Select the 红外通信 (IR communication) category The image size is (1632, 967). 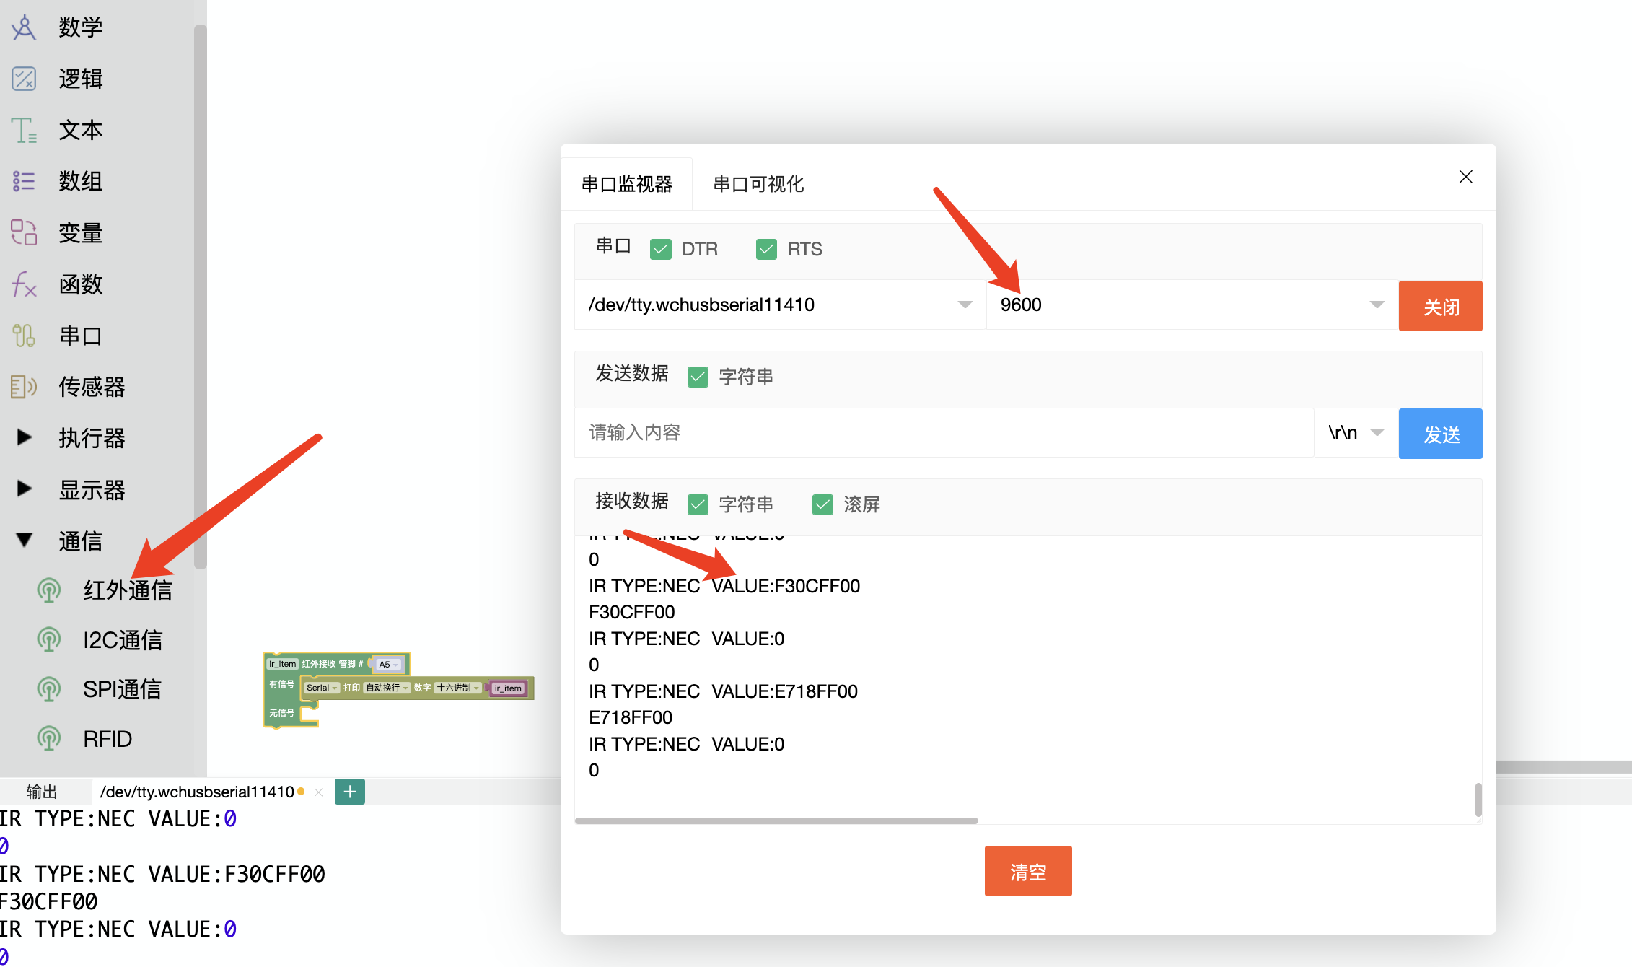point(127,590)
